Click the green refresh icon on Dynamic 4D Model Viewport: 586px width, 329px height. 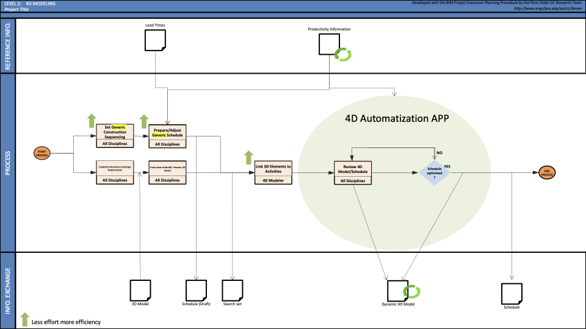(411, 291)
